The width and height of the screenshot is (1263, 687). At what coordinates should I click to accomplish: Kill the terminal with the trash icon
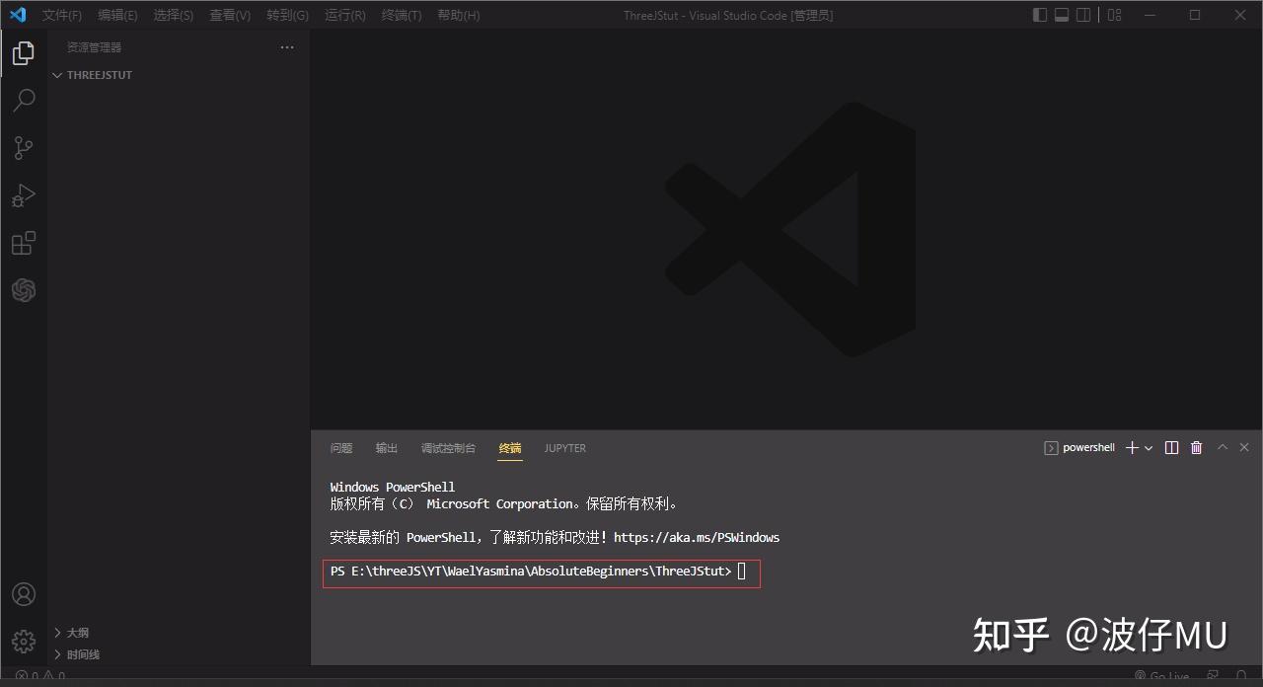point(1196,447)
